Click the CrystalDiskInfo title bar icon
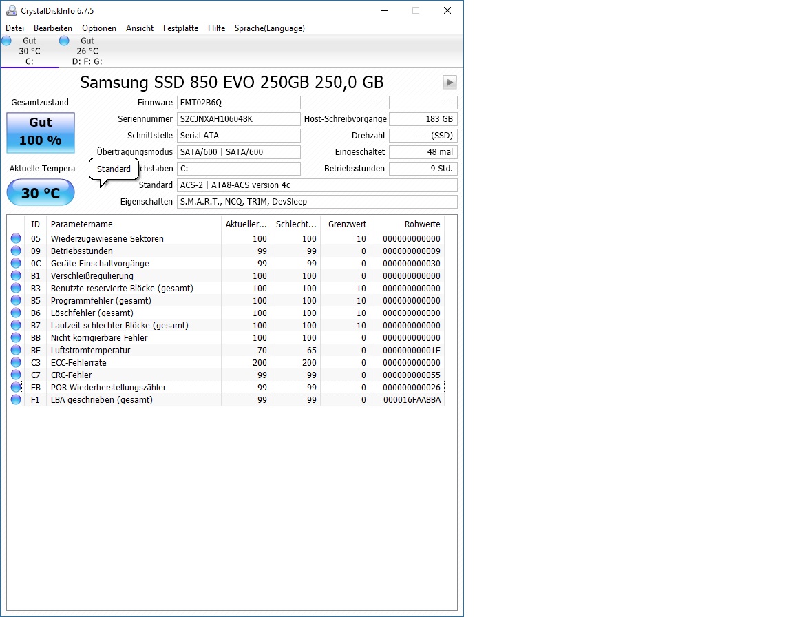793x617 pixels. pos(11,10)
